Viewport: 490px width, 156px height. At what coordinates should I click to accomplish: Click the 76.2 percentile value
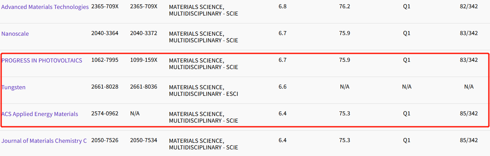[345, 7]
